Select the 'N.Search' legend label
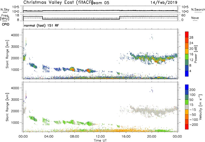The image size is (205, 142). pos(198,9)
